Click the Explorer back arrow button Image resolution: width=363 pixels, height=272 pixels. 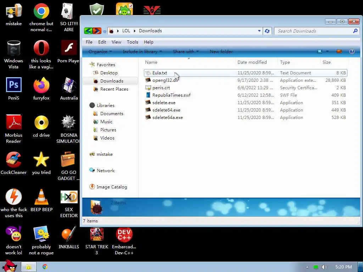tap(88, 30)
